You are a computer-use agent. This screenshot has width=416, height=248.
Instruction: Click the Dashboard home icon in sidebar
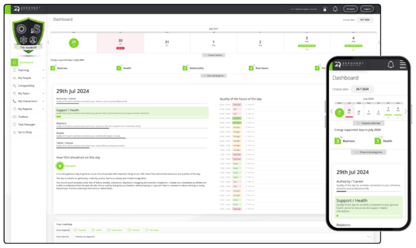[14, 62]
